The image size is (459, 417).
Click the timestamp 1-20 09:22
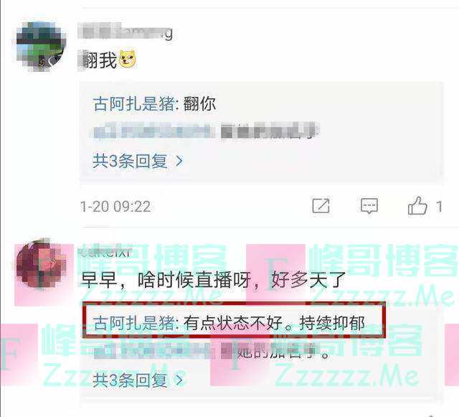[x=115, y=207]
